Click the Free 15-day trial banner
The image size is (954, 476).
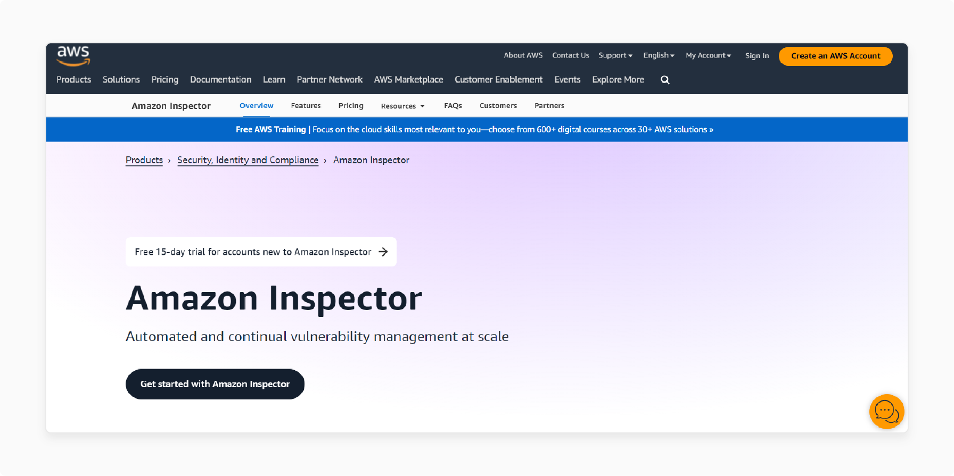pos(261,252)
